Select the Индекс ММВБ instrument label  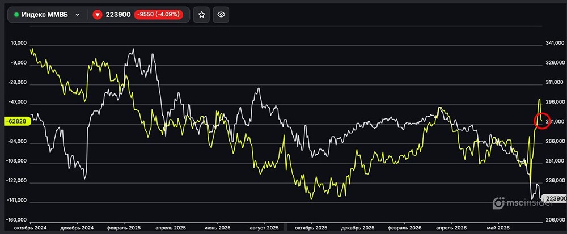click(x=45, y=15)
